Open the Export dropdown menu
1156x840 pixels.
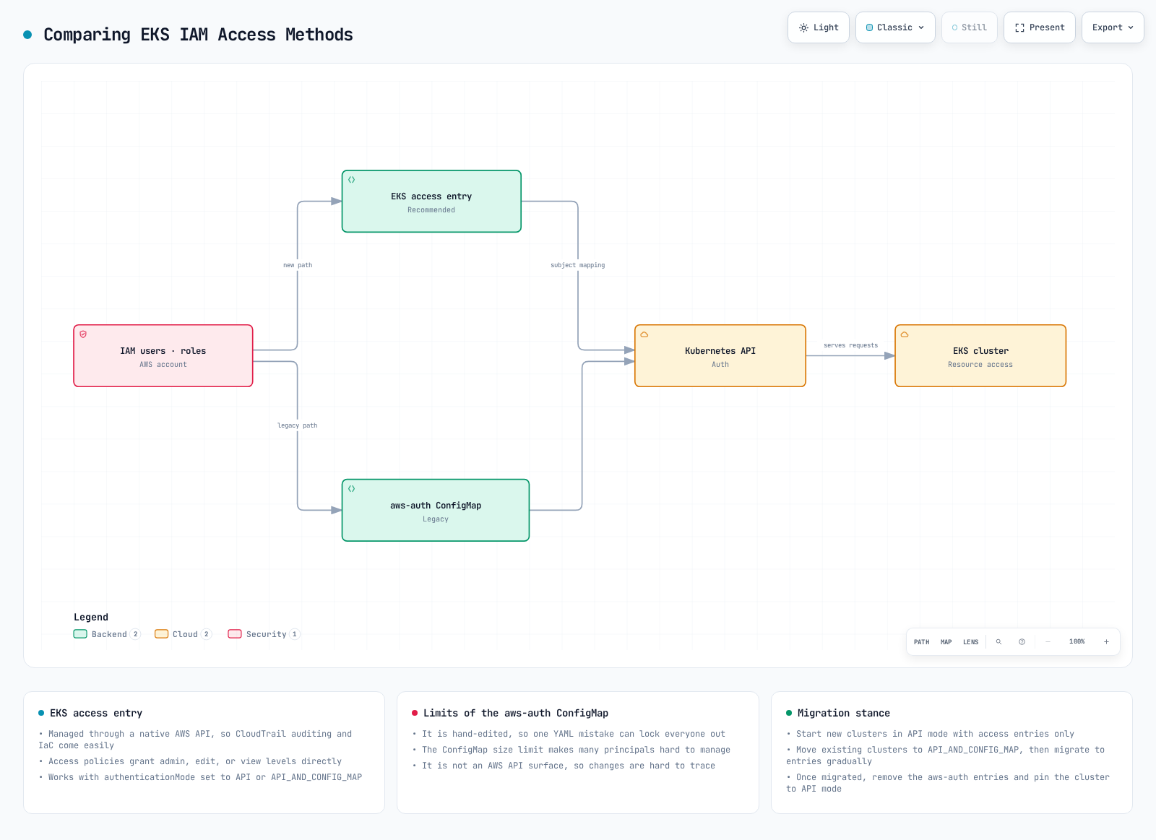point(1113,27)
